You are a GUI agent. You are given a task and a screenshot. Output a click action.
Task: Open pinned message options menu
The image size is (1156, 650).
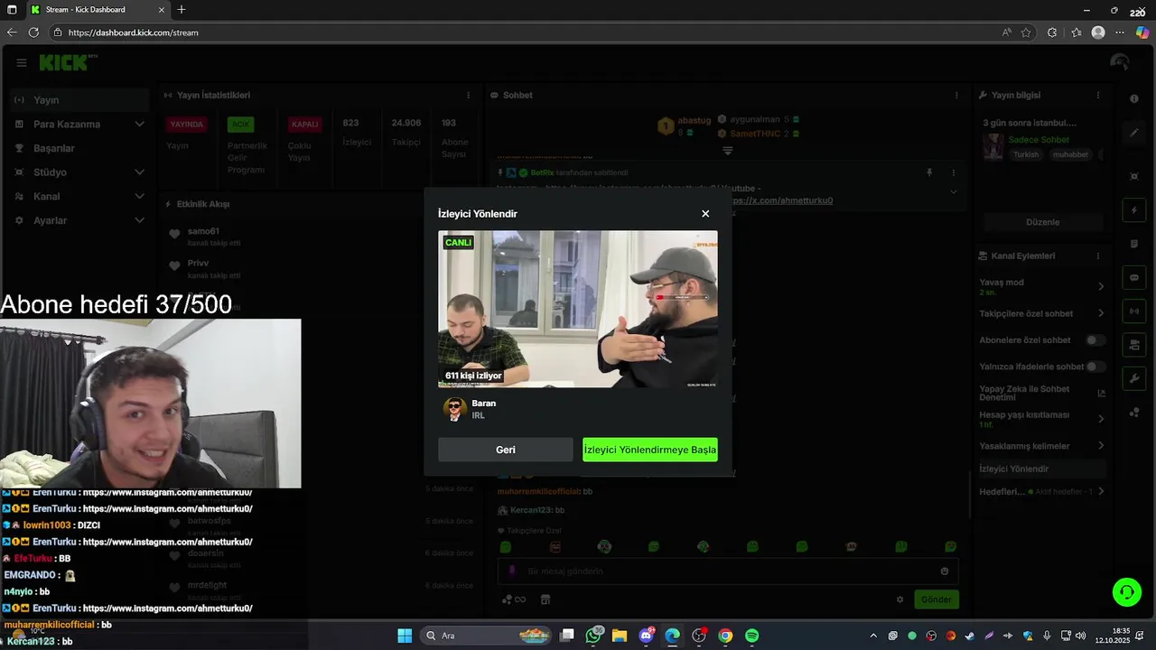pos(953,172)
